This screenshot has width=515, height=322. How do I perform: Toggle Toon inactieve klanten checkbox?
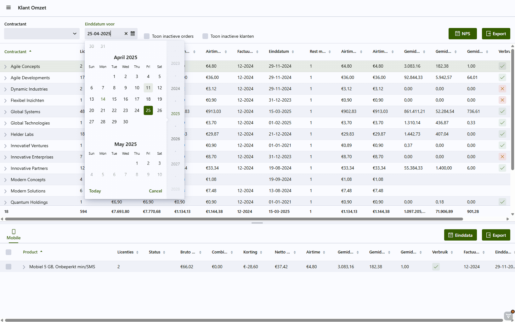coord(205,36)
